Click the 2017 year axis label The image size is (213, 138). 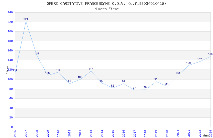coord(135,133)
